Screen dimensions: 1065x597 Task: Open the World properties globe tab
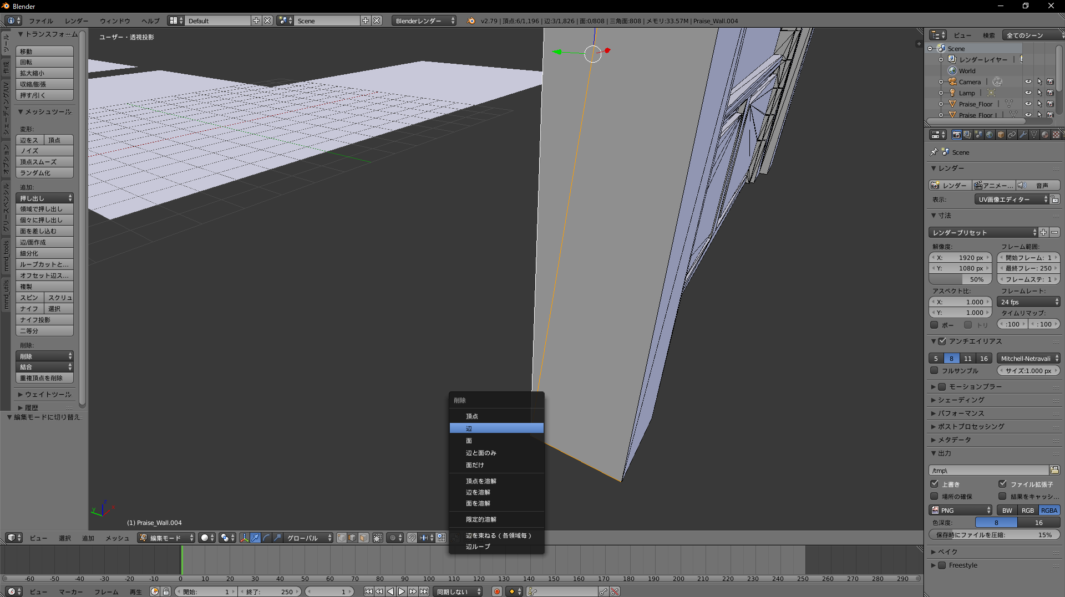990,135
